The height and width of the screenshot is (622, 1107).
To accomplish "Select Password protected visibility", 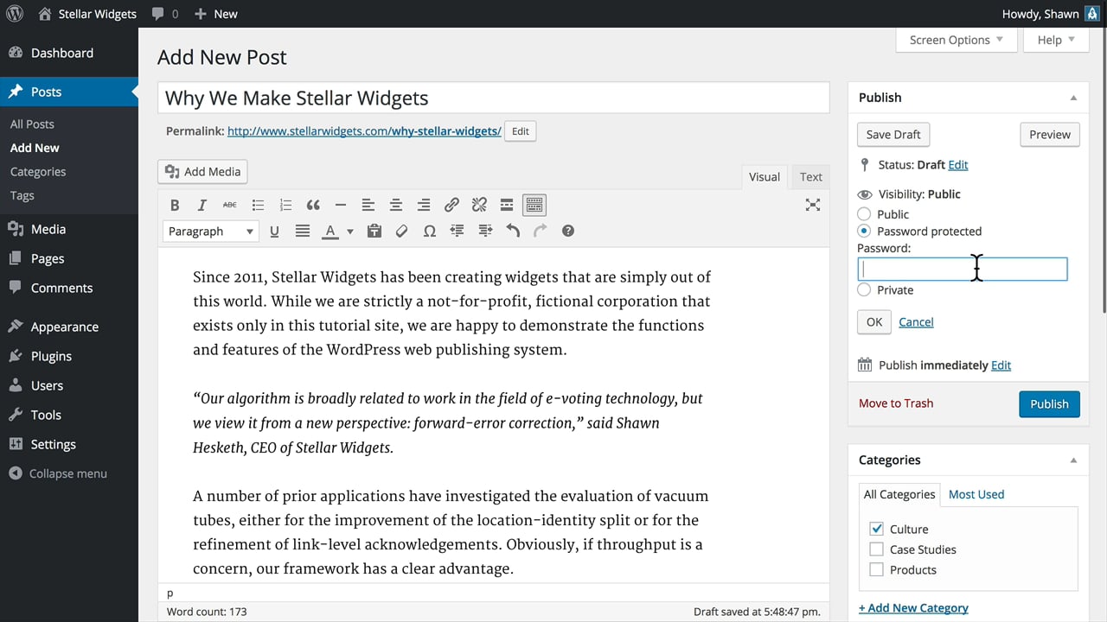I will 864,232.
